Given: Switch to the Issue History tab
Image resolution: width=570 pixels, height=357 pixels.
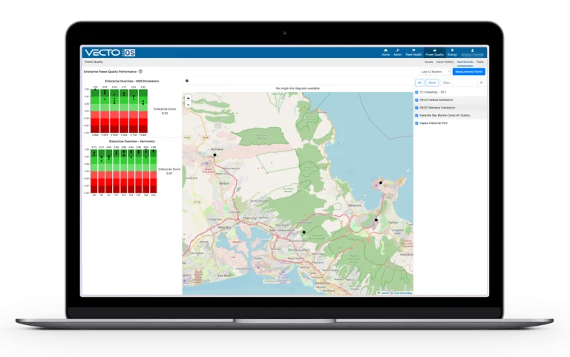Looking at the screenshot, I should click(x=445, y=62).
